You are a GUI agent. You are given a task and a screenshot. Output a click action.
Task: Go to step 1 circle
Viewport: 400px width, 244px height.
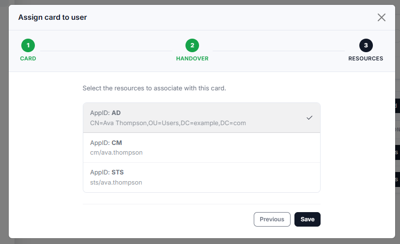[x=28, y=45]
